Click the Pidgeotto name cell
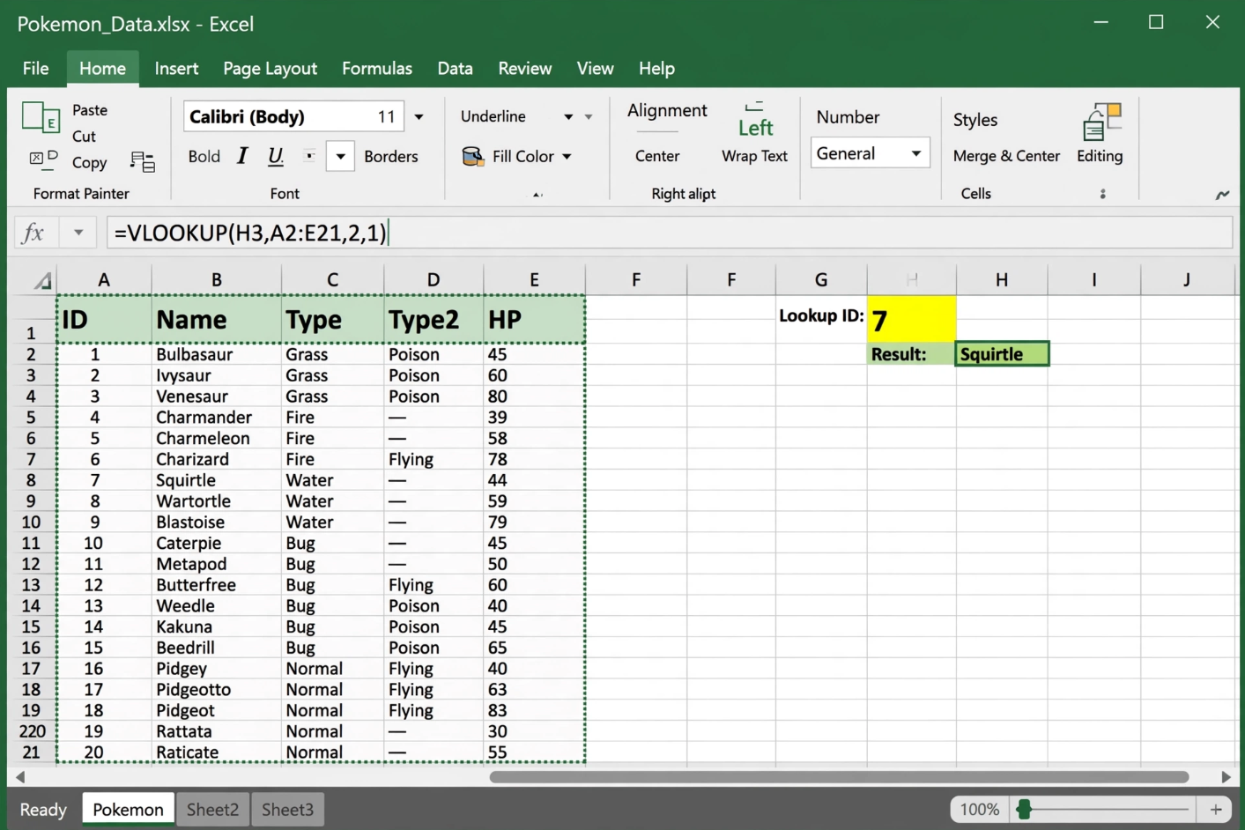The width and height of the screenshot is (1245, 830). (x=216, y=690)
